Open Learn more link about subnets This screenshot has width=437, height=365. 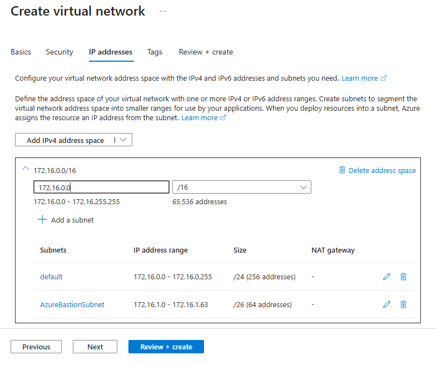pyautogui.click(x=200, y=117)
